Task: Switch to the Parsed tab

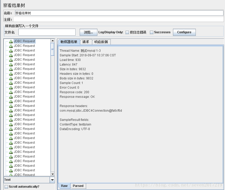Action: (78, 186)
